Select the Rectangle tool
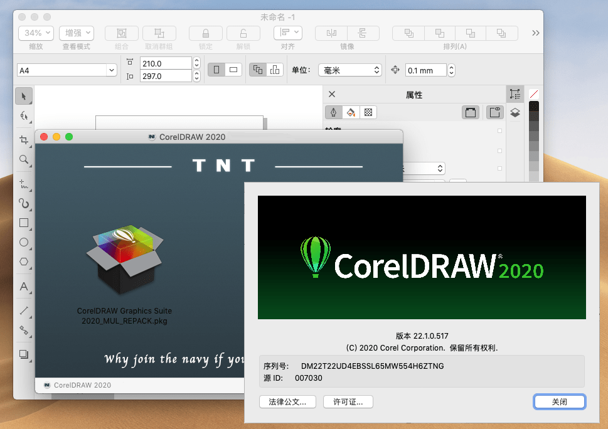608x429 pixels. point(24,223)
